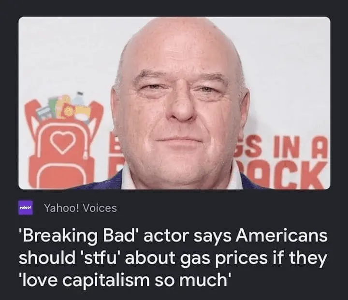This screenshot has width=348, height=300.
Task: Open the 'Breaking Bad' actor headline
Action: 173,258
